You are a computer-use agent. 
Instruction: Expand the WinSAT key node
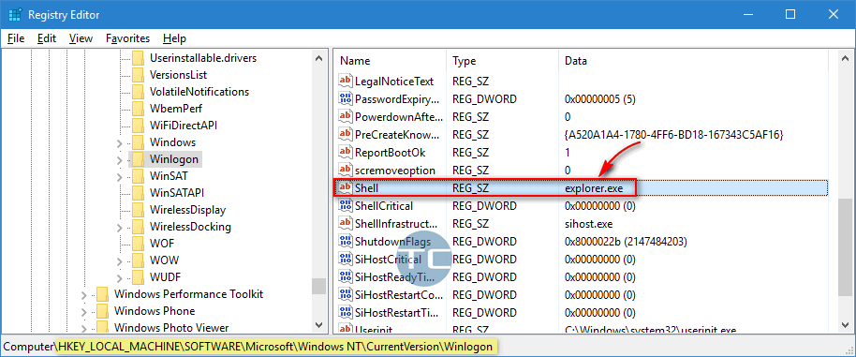click(120, 177)
